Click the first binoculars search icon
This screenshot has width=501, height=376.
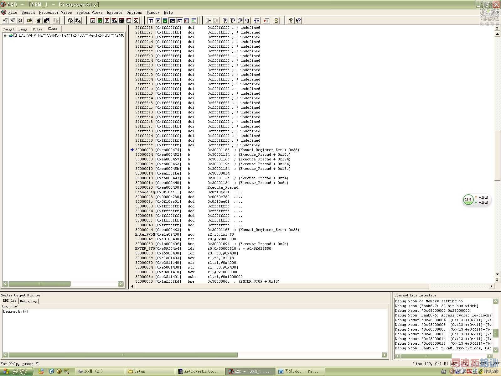pyautogui.click(x=71, y=21)
